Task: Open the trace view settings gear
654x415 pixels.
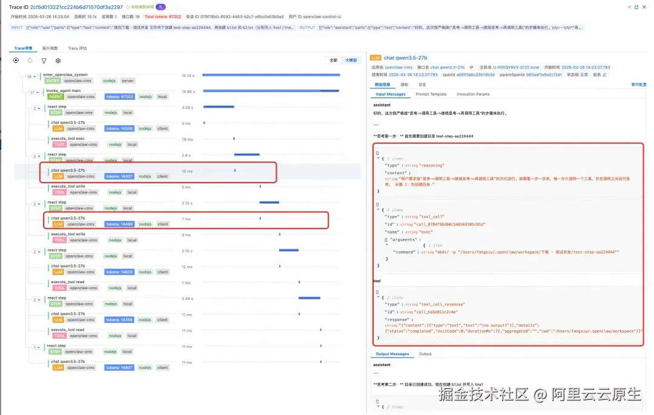Action: point(58,60)
